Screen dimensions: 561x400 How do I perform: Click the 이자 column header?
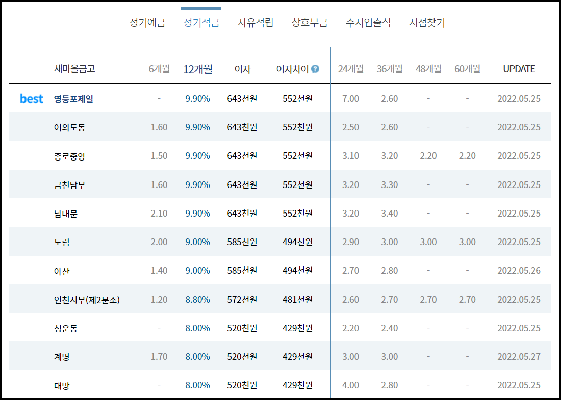coord(242,69)
